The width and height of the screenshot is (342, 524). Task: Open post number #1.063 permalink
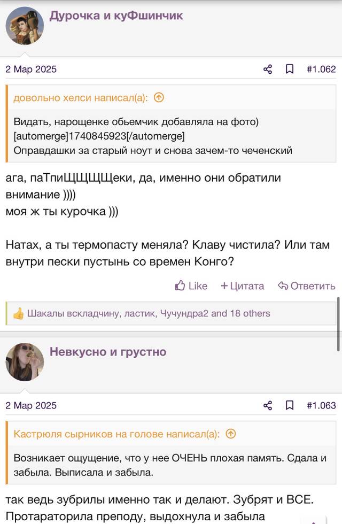pos(321,405)
